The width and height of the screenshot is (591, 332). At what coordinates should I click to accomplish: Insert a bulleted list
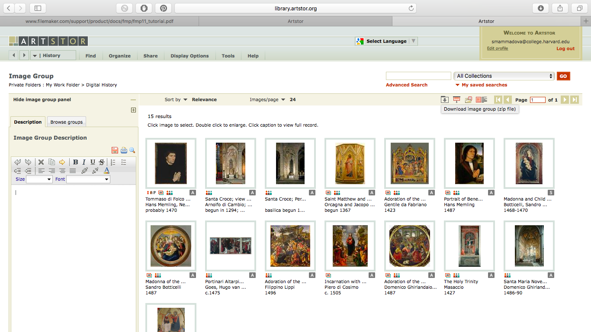(x=124, y=162)
